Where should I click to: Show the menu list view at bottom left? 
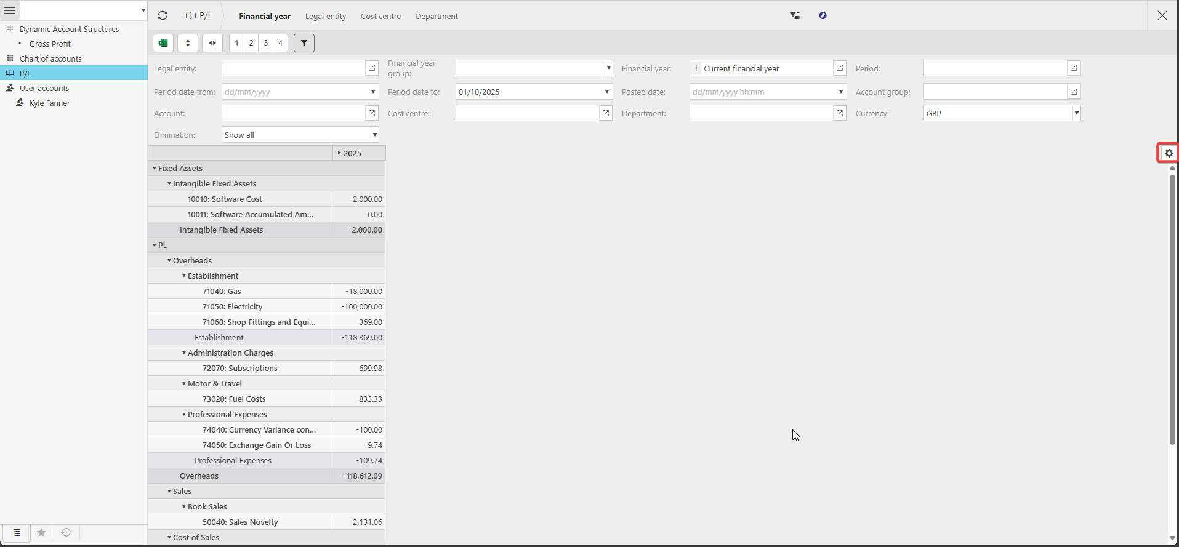coord(17,533)
